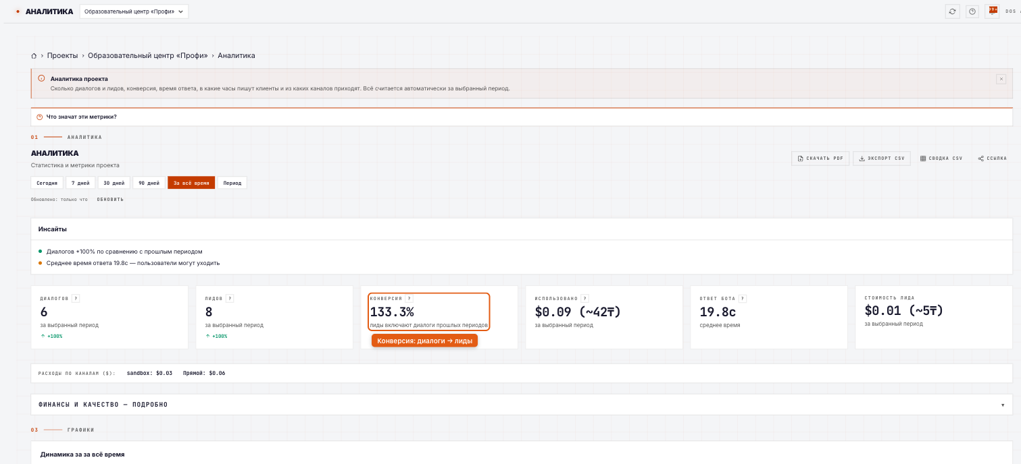Expand «Что значат эти метрики?» panel
Viewport: 1021px width, 464px height.
(x=522, y=117)
